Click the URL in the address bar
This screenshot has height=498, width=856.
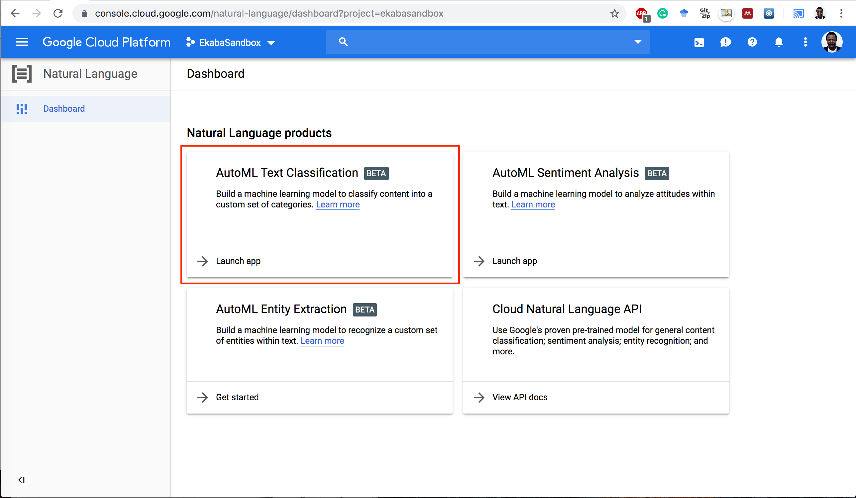269,13
